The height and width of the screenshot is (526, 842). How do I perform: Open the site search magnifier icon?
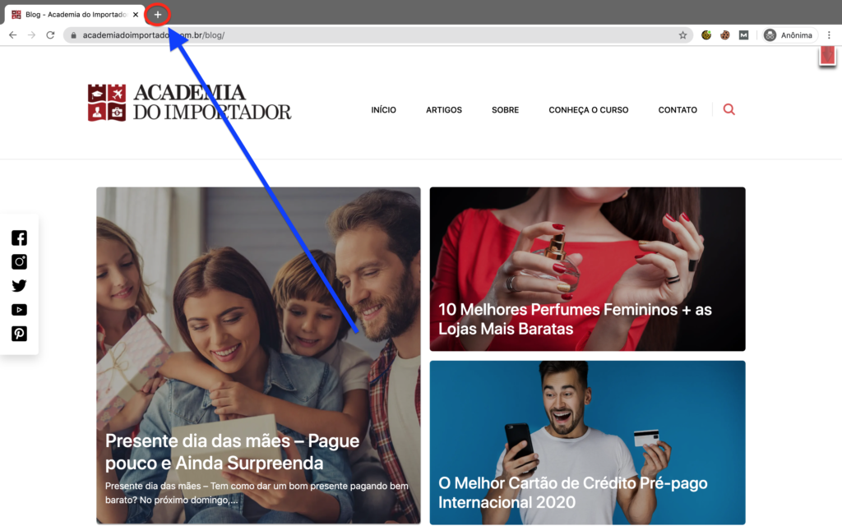[x=729, y=109]
